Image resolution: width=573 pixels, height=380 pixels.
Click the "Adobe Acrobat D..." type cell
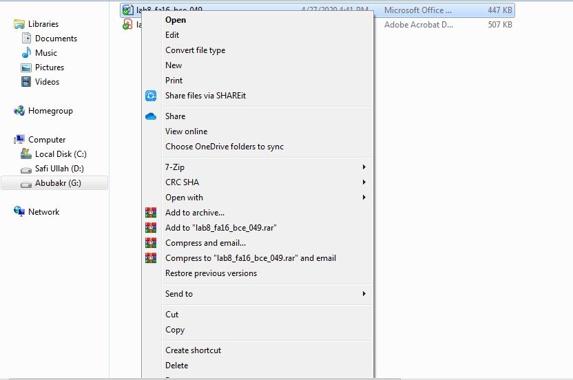419,25
